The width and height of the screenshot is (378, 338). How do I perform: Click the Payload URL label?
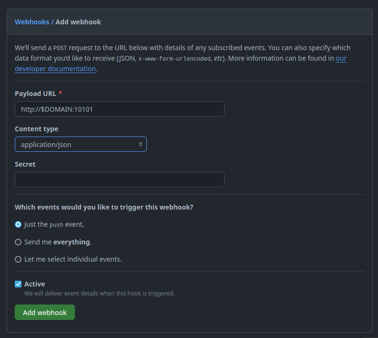pyautogui.click(x=35, y=94)
